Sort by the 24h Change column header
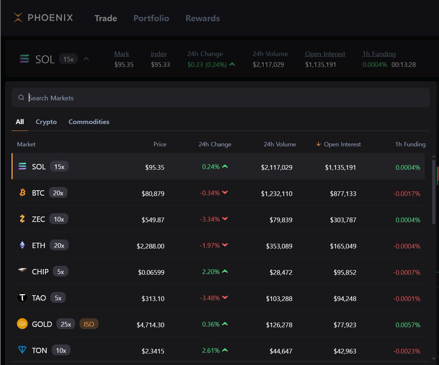Screen dimensions: 439x365 point(215,144)
